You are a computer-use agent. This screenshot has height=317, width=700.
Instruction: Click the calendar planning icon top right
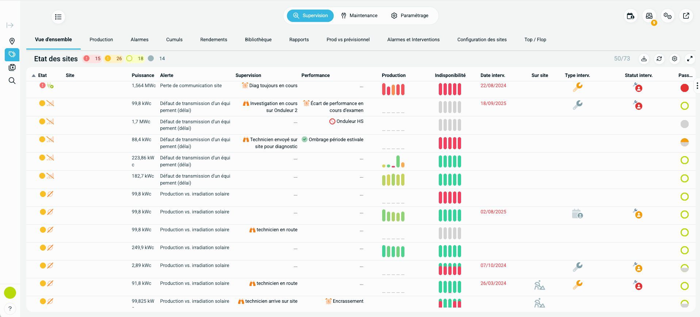pyautogui.click(x=631, y=16)
